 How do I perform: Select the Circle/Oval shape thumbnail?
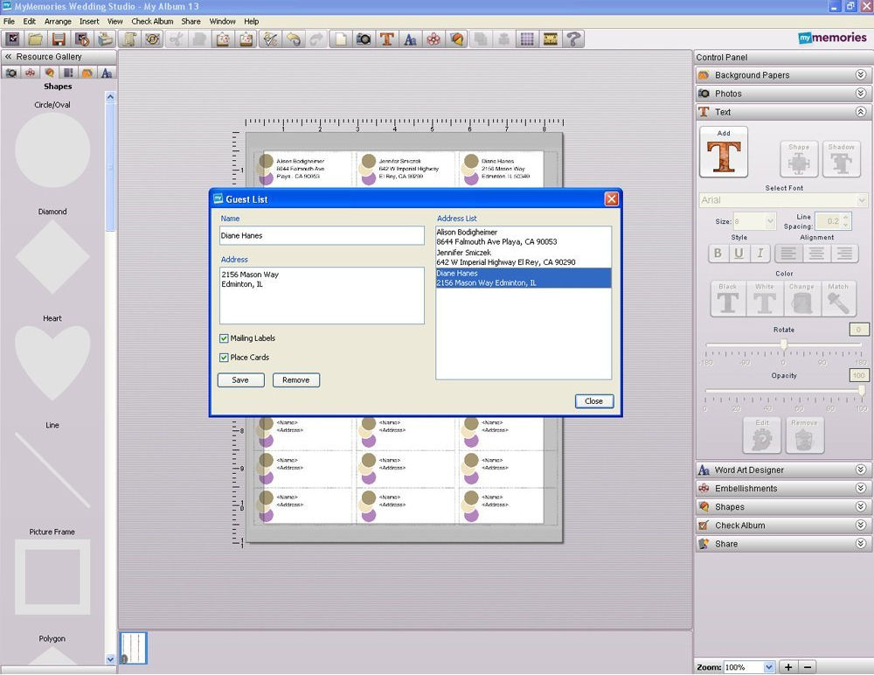coord(52,150)
